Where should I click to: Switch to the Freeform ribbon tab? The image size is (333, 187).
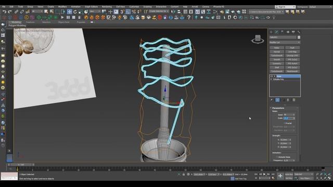pyautogui.click(x=30, y=22)
